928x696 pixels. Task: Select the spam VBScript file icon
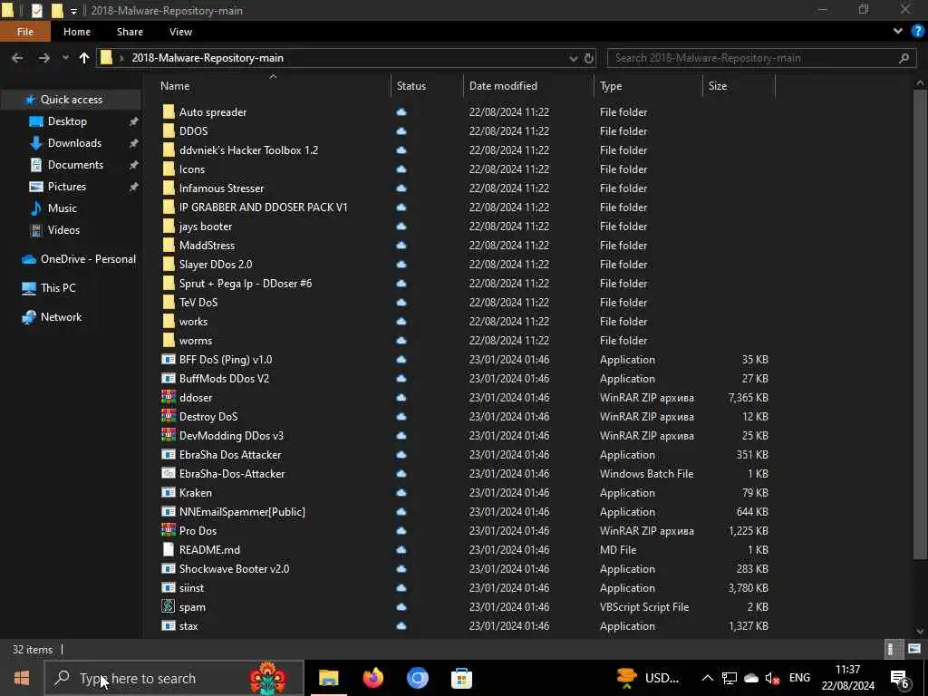[x=169, y=606]
